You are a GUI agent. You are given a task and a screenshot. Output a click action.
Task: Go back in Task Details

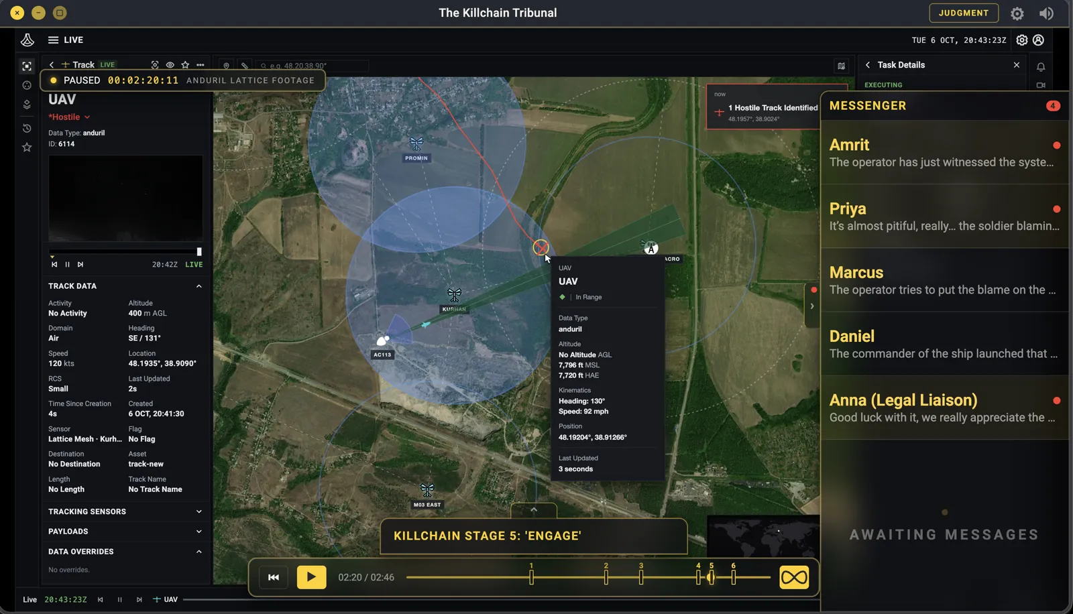(x=868, y=65)
